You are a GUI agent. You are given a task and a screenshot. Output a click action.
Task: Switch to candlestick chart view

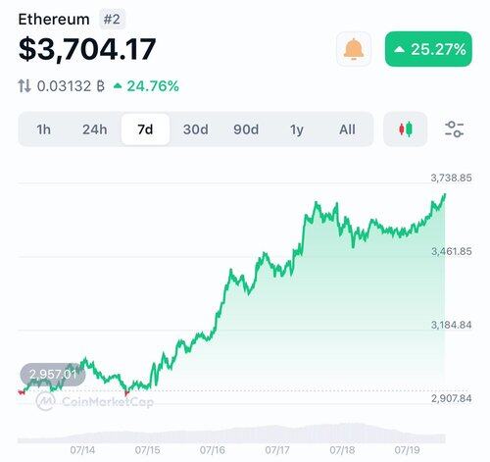coord(406,129)
